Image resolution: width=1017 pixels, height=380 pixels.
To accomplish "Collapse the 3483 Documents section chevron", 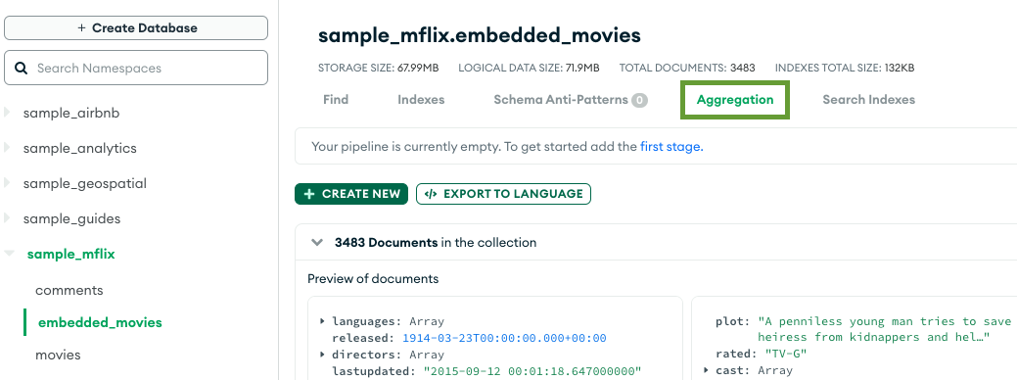I will pyautogui.click(x=317, y=243).
